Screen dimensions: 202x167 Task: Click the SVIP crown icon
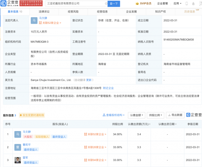click(x=137, y=4)
